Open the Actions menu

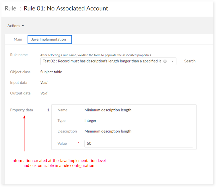pyautogui.click(x=16, y=26)
